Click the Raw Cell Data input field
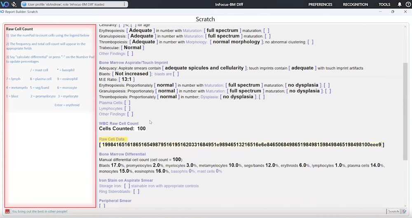Image resolution: width=412 pixels, height=218 pixels. click(x=241, y=145)
